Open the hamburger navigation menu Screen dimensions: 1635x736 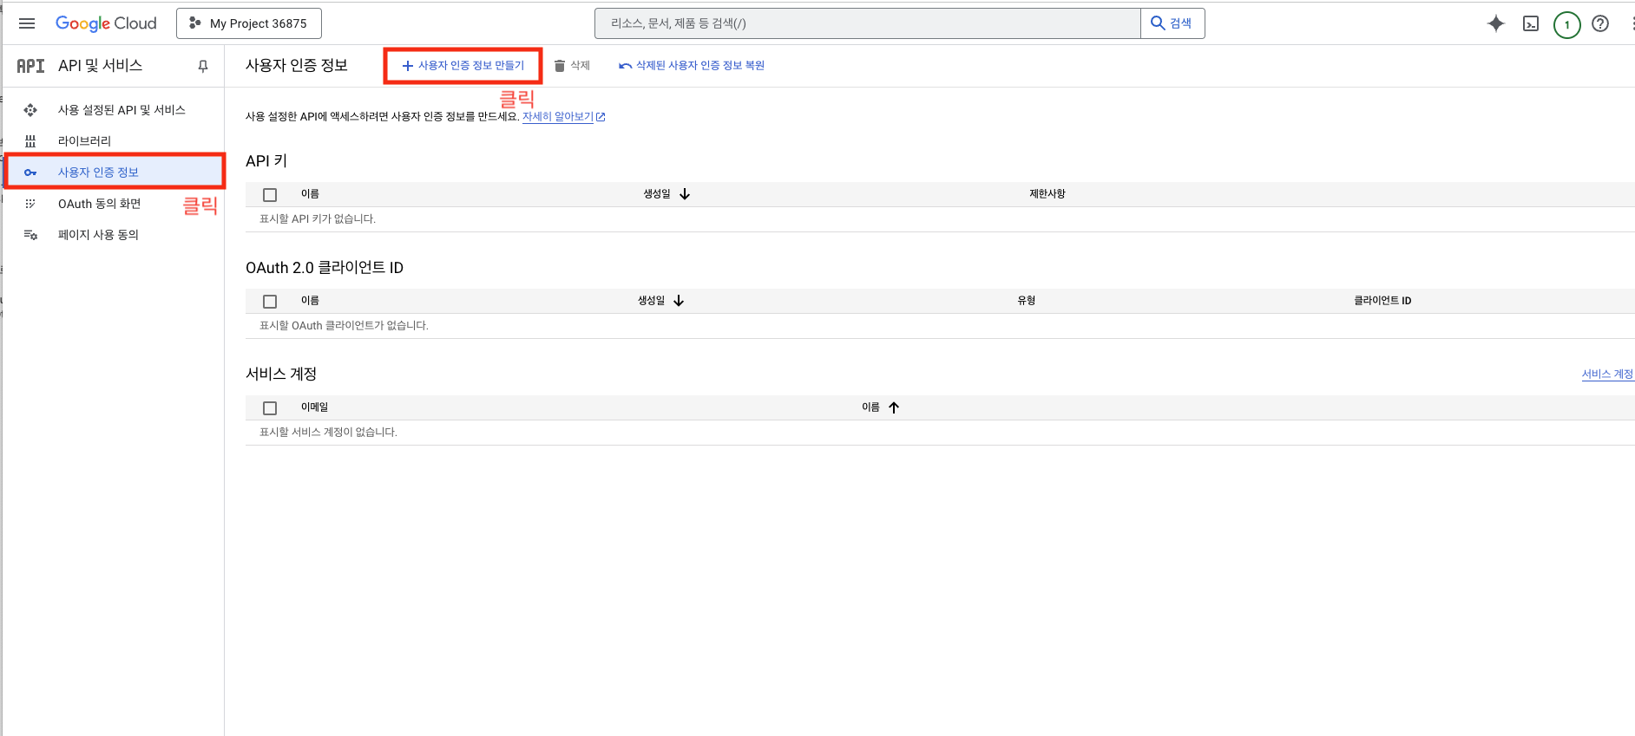(27, 23)
